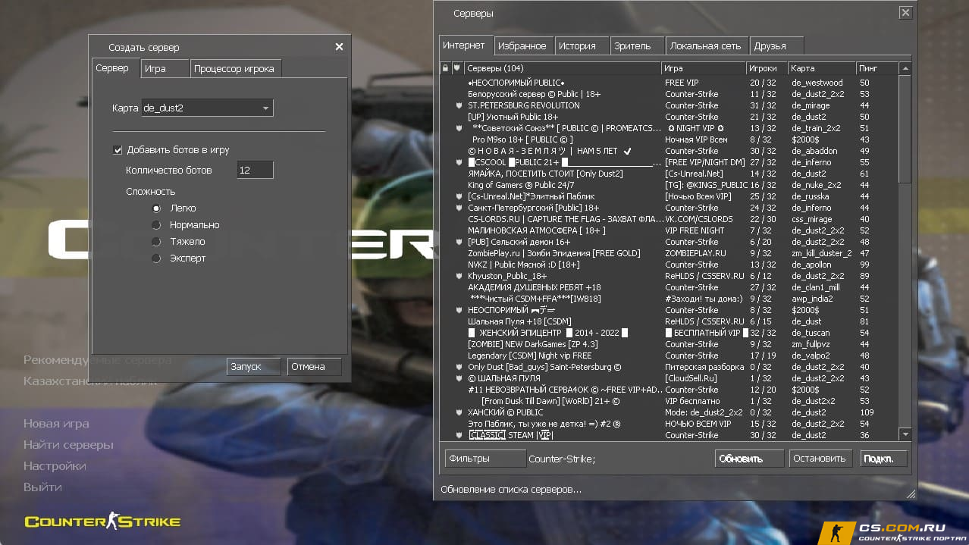Open Процессор игрока tab
The height and width of the screenshot is (545, 969).
coord(235,68)
